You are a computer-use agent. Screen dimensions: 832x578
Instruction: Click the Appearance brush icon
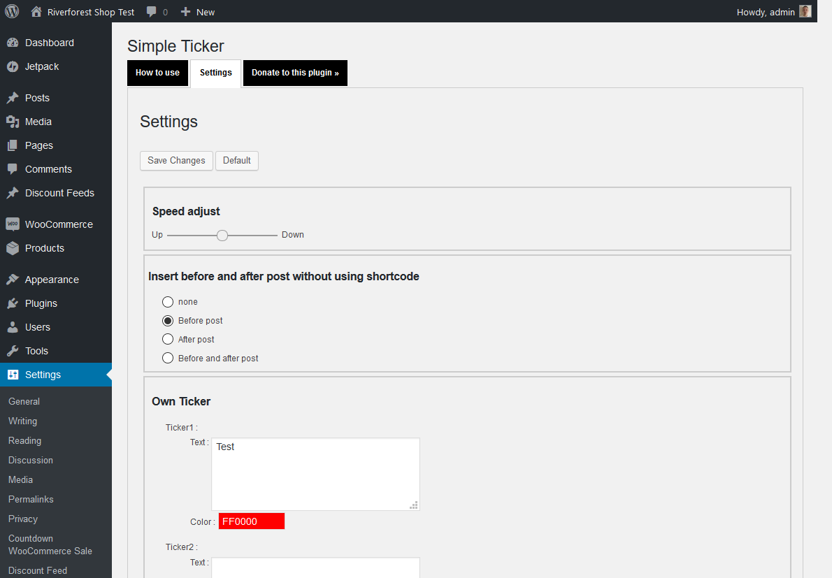tap(13, 280)
